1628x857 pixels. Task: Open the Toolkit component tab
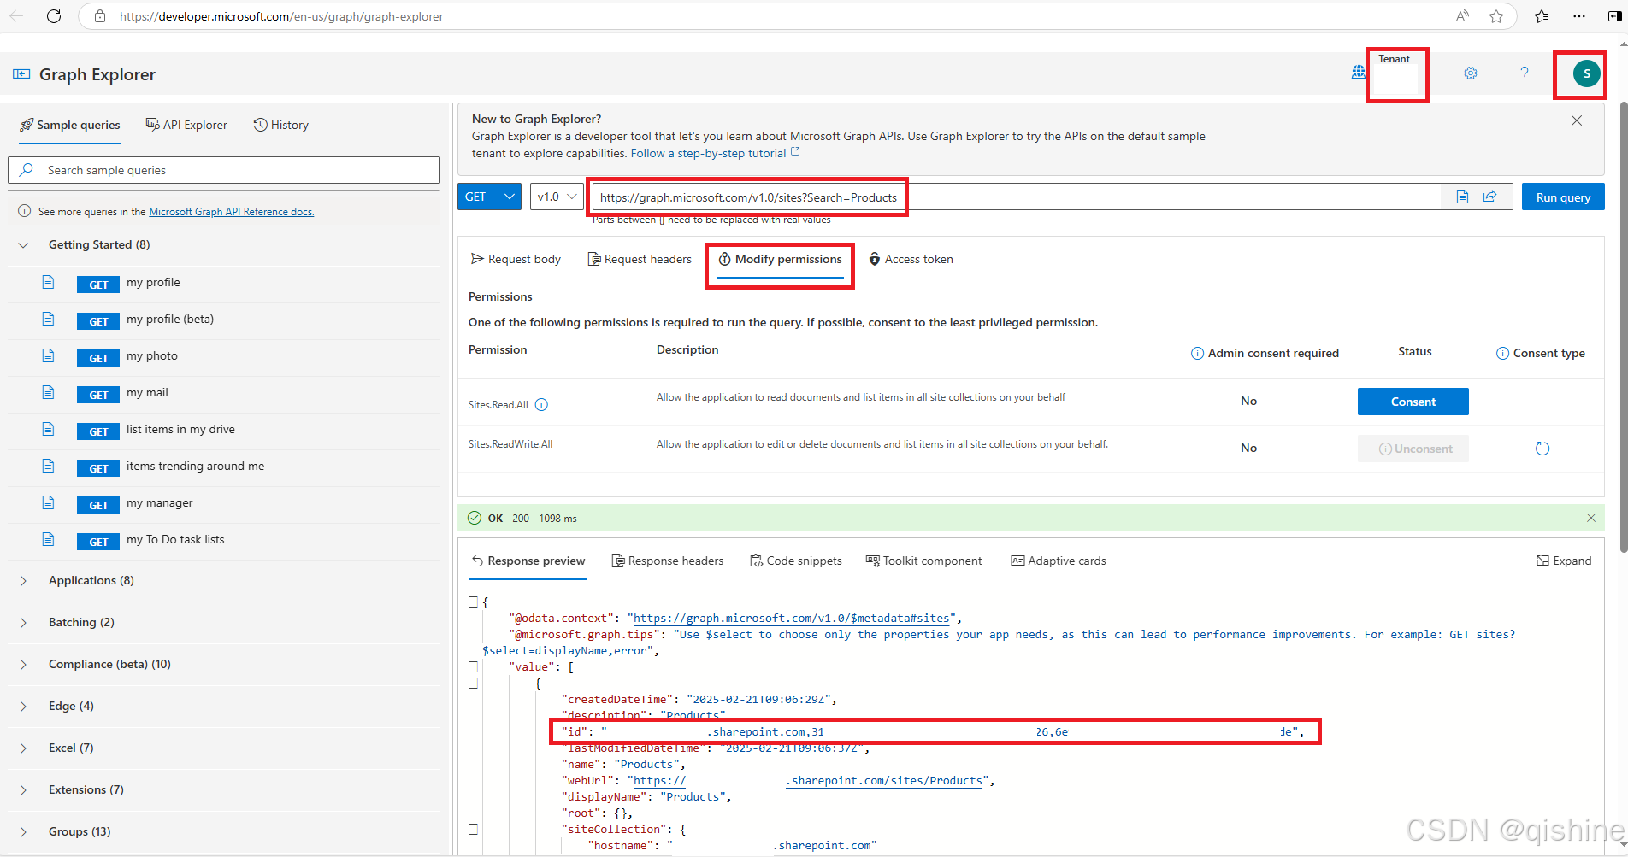pyautogui.click(x=924, y=561)
